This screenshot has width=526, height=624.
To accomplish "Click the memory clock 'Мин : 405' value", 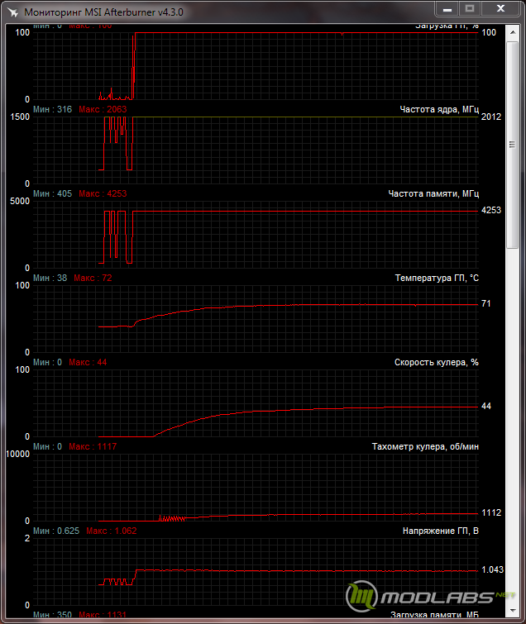I will click(x=53, y=193).
